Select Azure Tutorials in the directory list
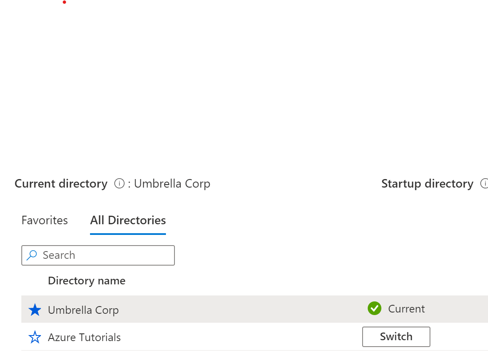This screenshot has width=488, height=353. tap(84, 338)
